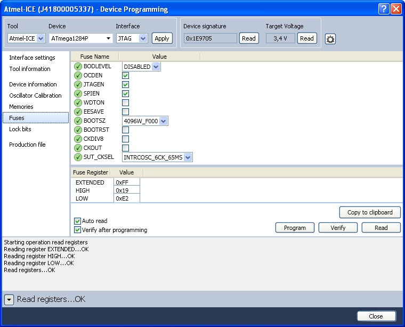Click the Apply button
This screenshot has width=405, height=327.
tap(162, 38)
